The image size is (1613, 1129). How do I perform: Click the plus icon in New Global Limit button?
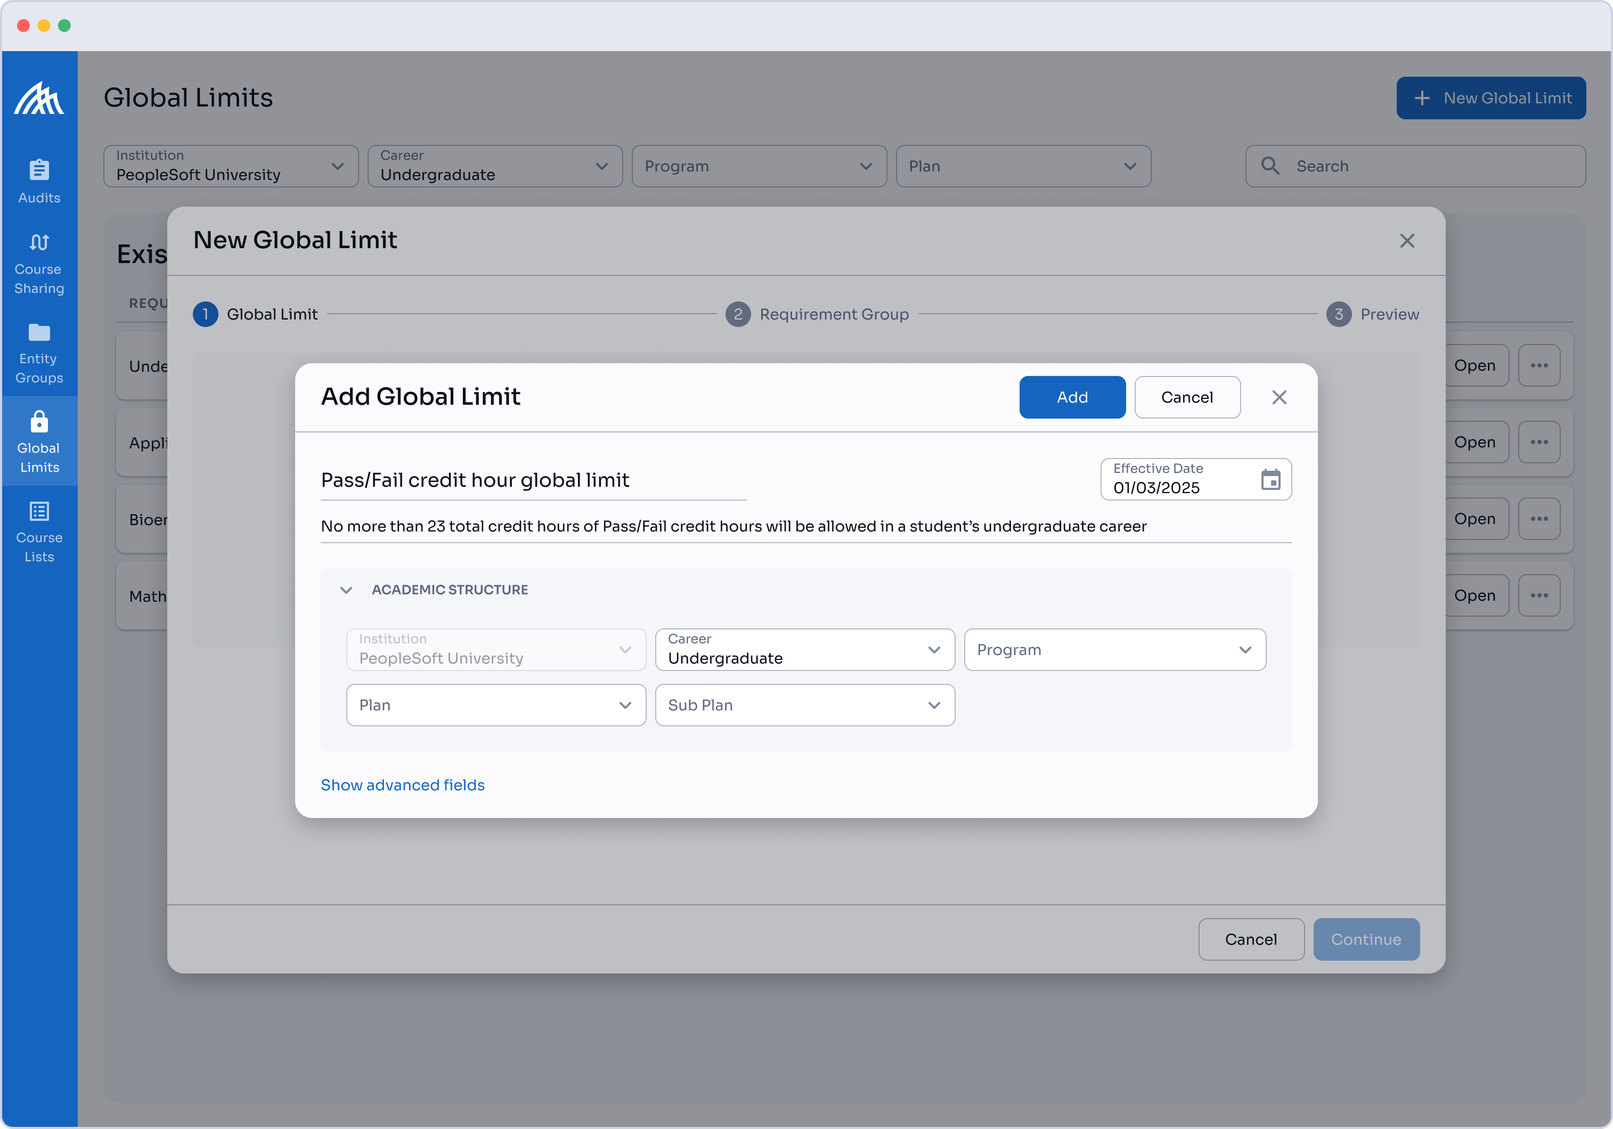(1422, 97)
